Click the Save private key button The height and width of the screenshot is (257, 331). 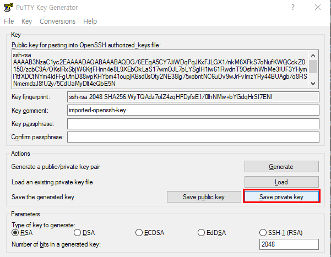[281, 197]
